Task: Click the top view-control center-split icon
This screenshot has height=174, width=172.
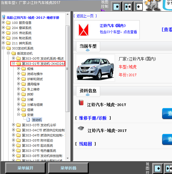Action: [x=128, y=7]
